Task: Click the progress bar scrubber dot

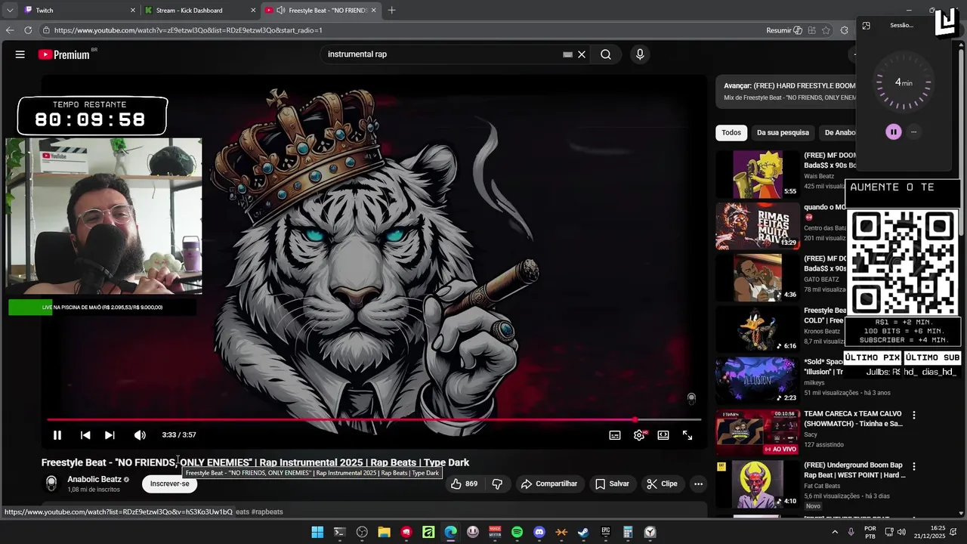Action: [x=635, y=419]
